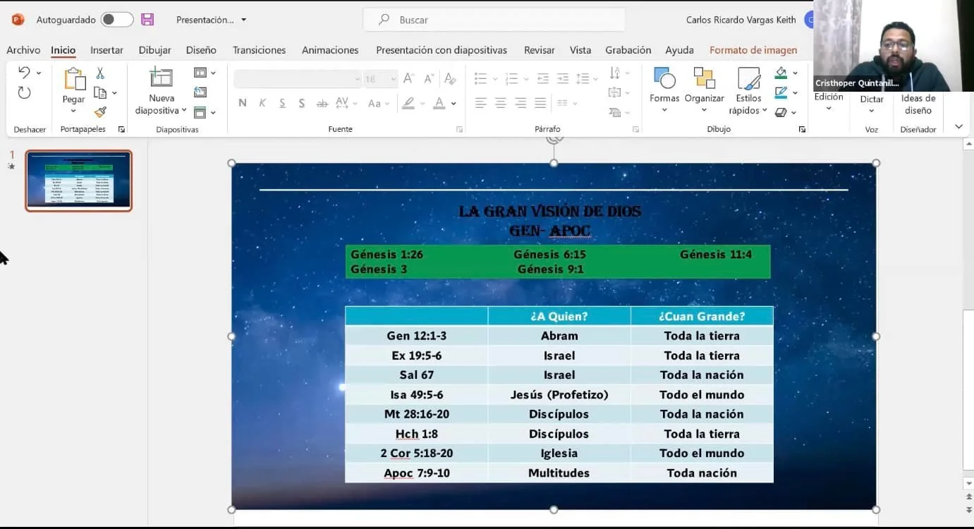Click the Ideas de diseño button
This screenshot has width=974, height=529.
tap(918, 104)
